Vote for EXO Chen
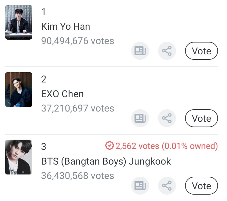This screenshot has width=227, height=201. pos(201,118)
